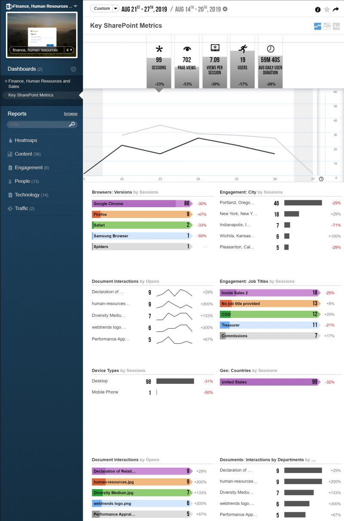Expand the dashboard title dropdown in sidebar header
The image size is (344, 521).
point(75,6)
